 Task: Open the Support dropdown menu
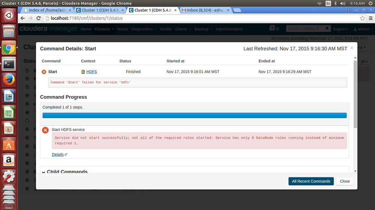point(341,29)
